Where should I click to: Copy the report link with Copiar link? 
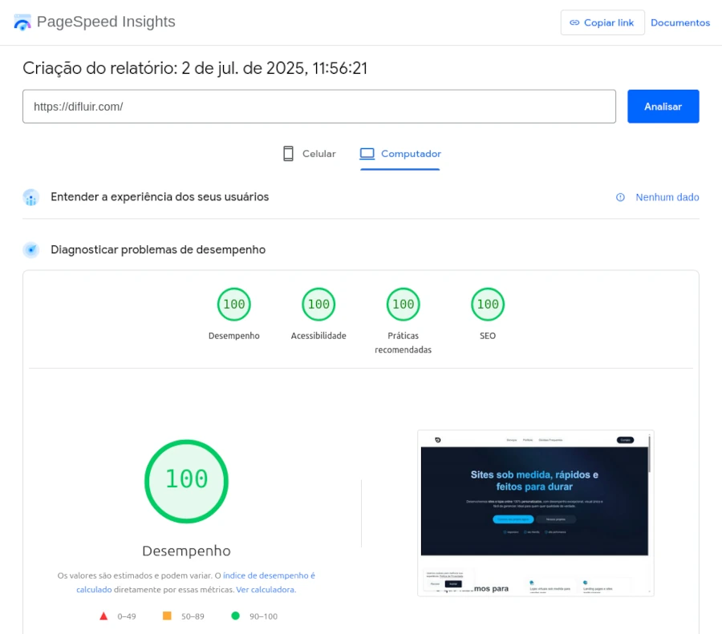point(602,22)
